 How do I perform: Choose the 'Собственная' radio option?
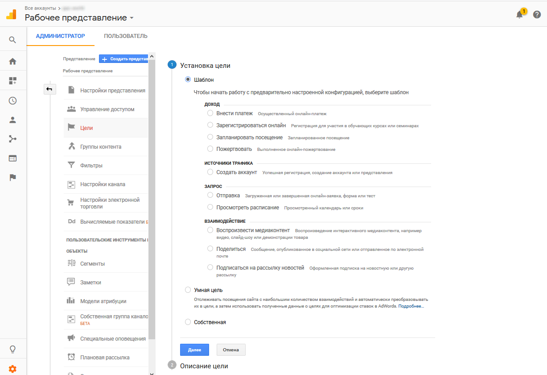point(188,322)
